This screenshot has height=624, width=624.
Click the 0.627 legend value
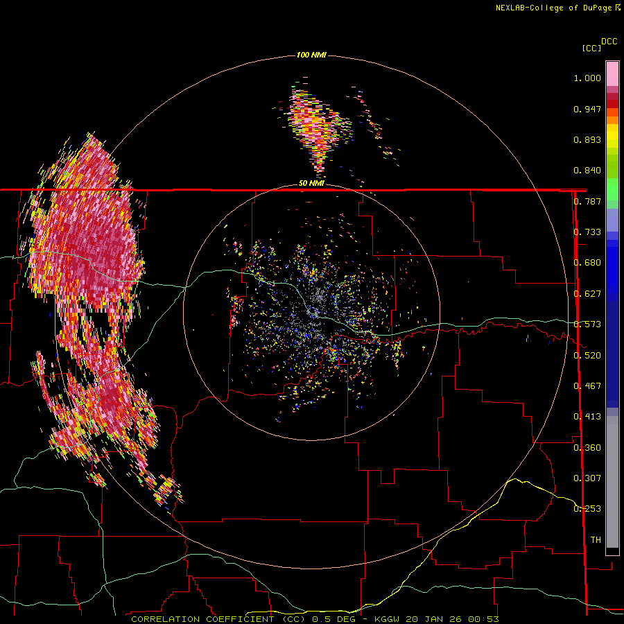click(587, 294)
